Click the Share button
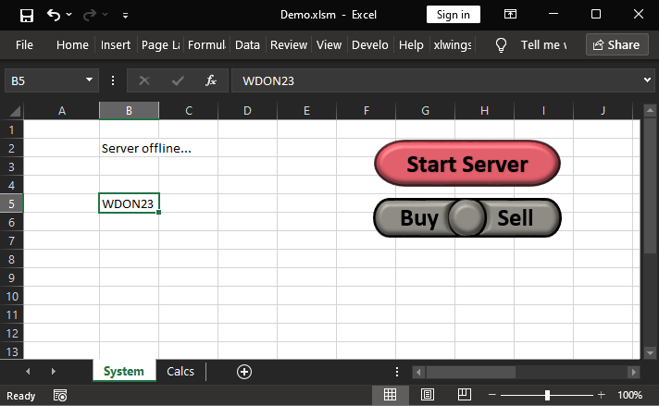This screenshot has width=659, height=406. [x=616, y=45]
